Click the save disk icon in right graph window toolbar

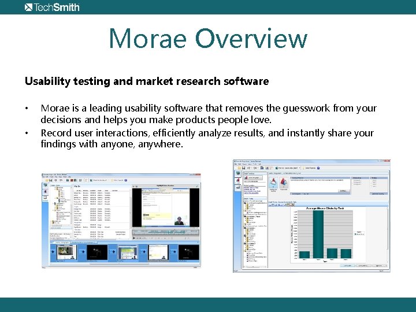(244, 168)
